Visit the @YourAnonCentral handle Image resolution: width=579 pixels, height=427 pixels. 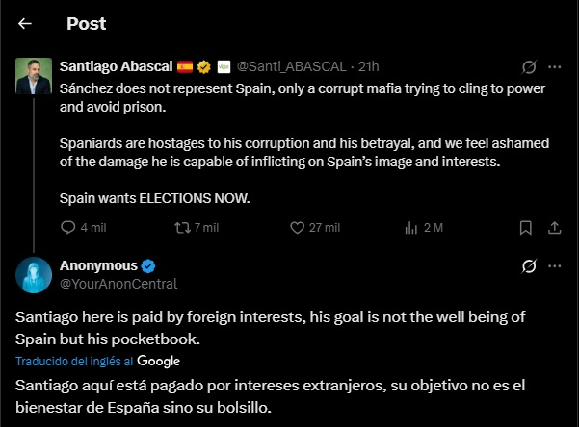(x=118, y=284)
